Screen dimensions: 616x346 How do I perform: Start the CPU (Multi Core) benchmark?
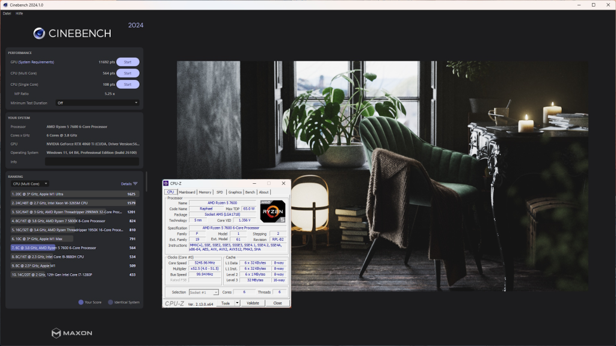click(128, 73)
